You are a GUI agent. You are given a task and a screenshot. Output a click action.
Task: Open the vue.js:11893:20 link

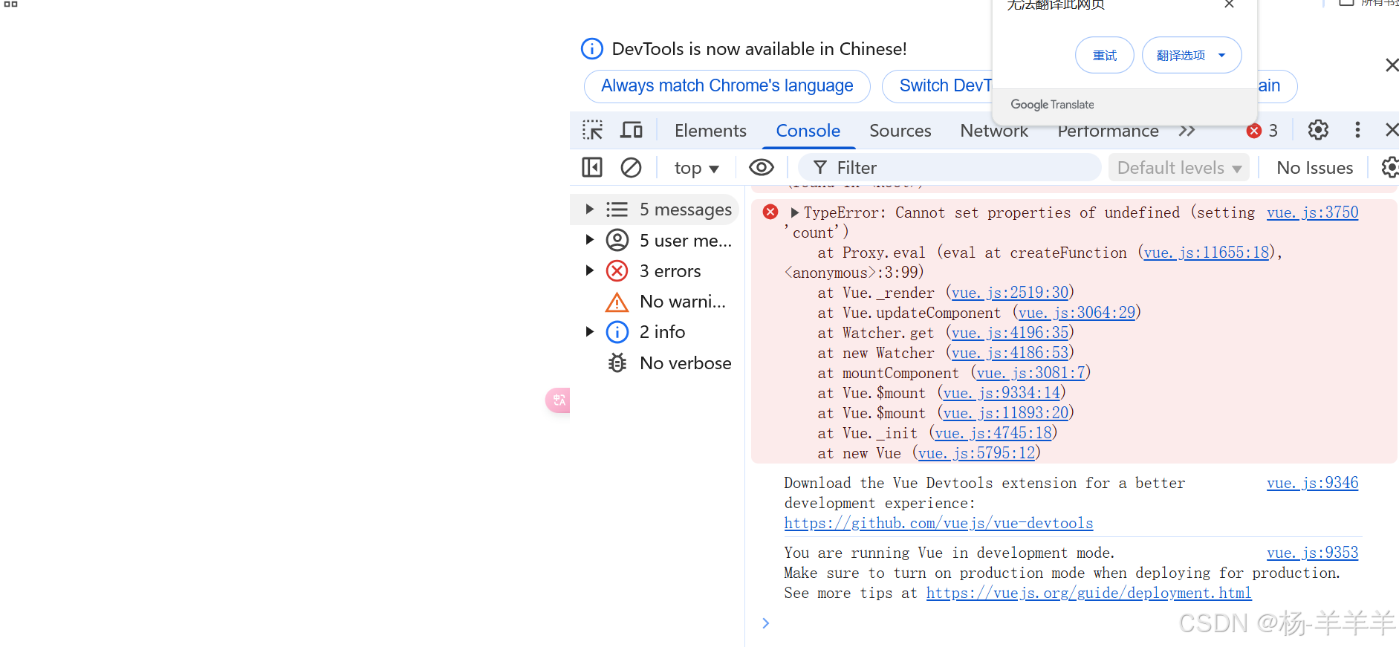pos(1006,413)
